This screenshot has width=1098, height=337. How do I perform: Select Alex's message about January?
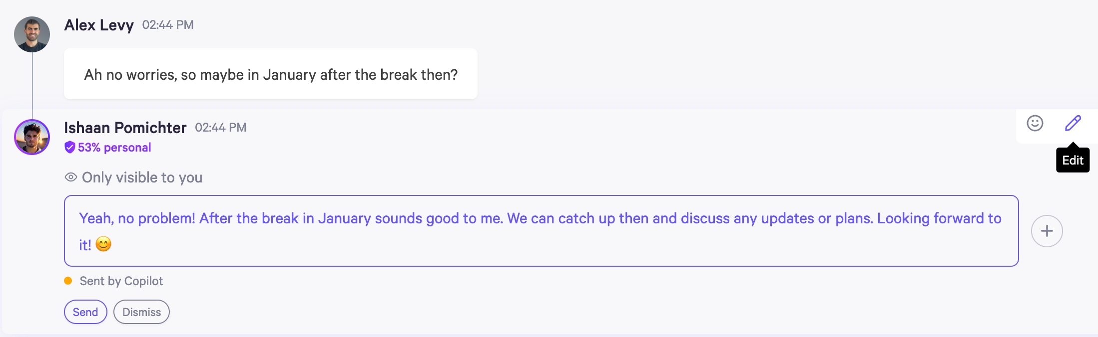point(271,74)
